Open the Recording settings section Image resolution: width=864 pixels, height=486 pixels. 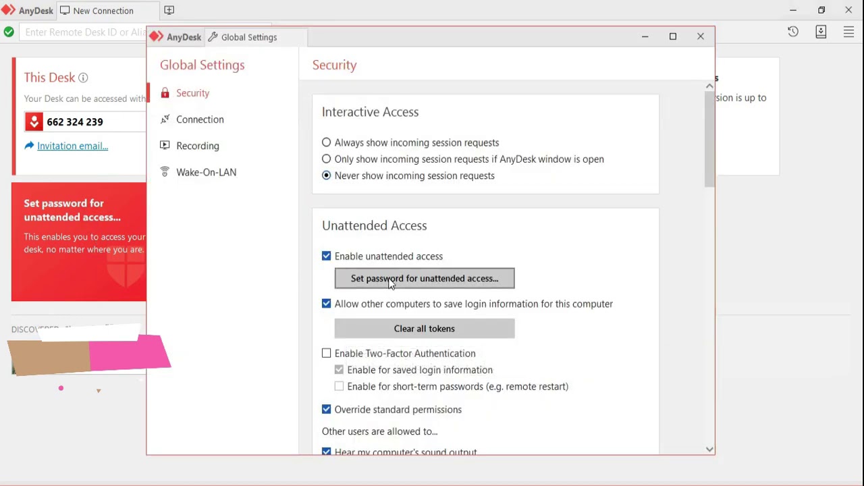[x=197, y=146]
